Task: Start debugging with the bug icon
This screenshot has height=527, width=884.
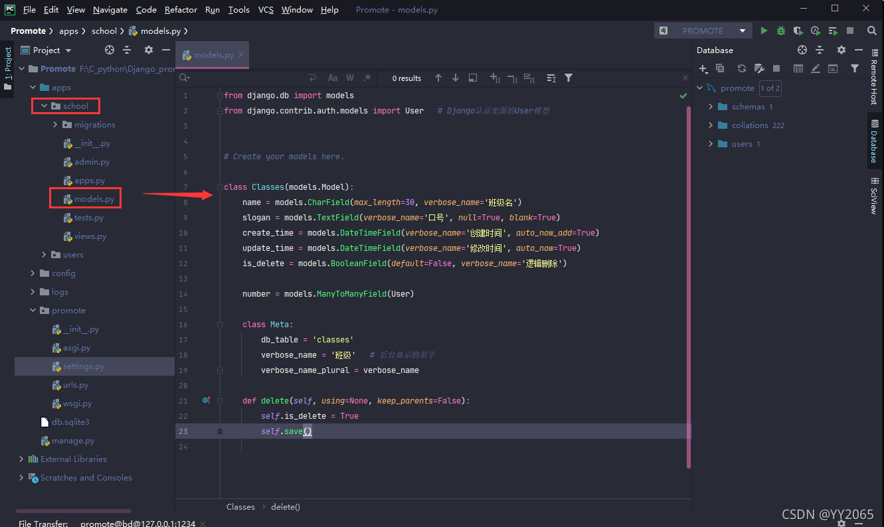Action: point(781,31)
